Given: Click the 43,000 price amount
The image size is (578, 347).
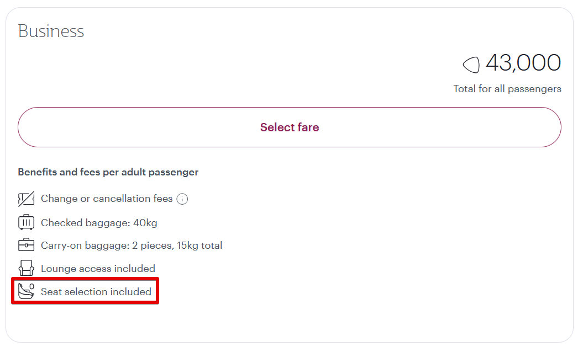Looking at the screenshot, I should click(523, 63).
